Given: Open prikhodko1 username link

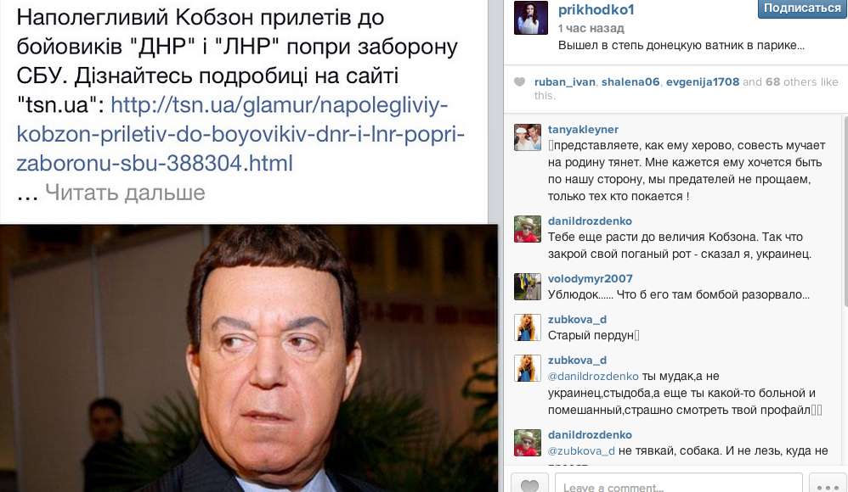Looking at the screenshot, I should click(596, 9).
